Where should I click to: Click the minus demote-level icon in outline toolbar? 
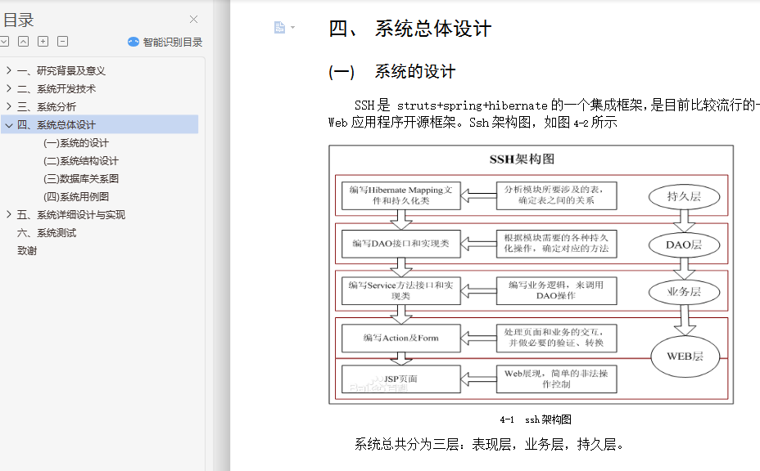[x=62, y=42]
